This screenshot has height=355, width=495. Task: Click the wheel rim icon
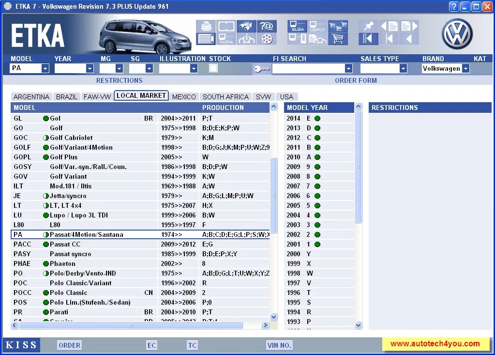tap(267, 39)
